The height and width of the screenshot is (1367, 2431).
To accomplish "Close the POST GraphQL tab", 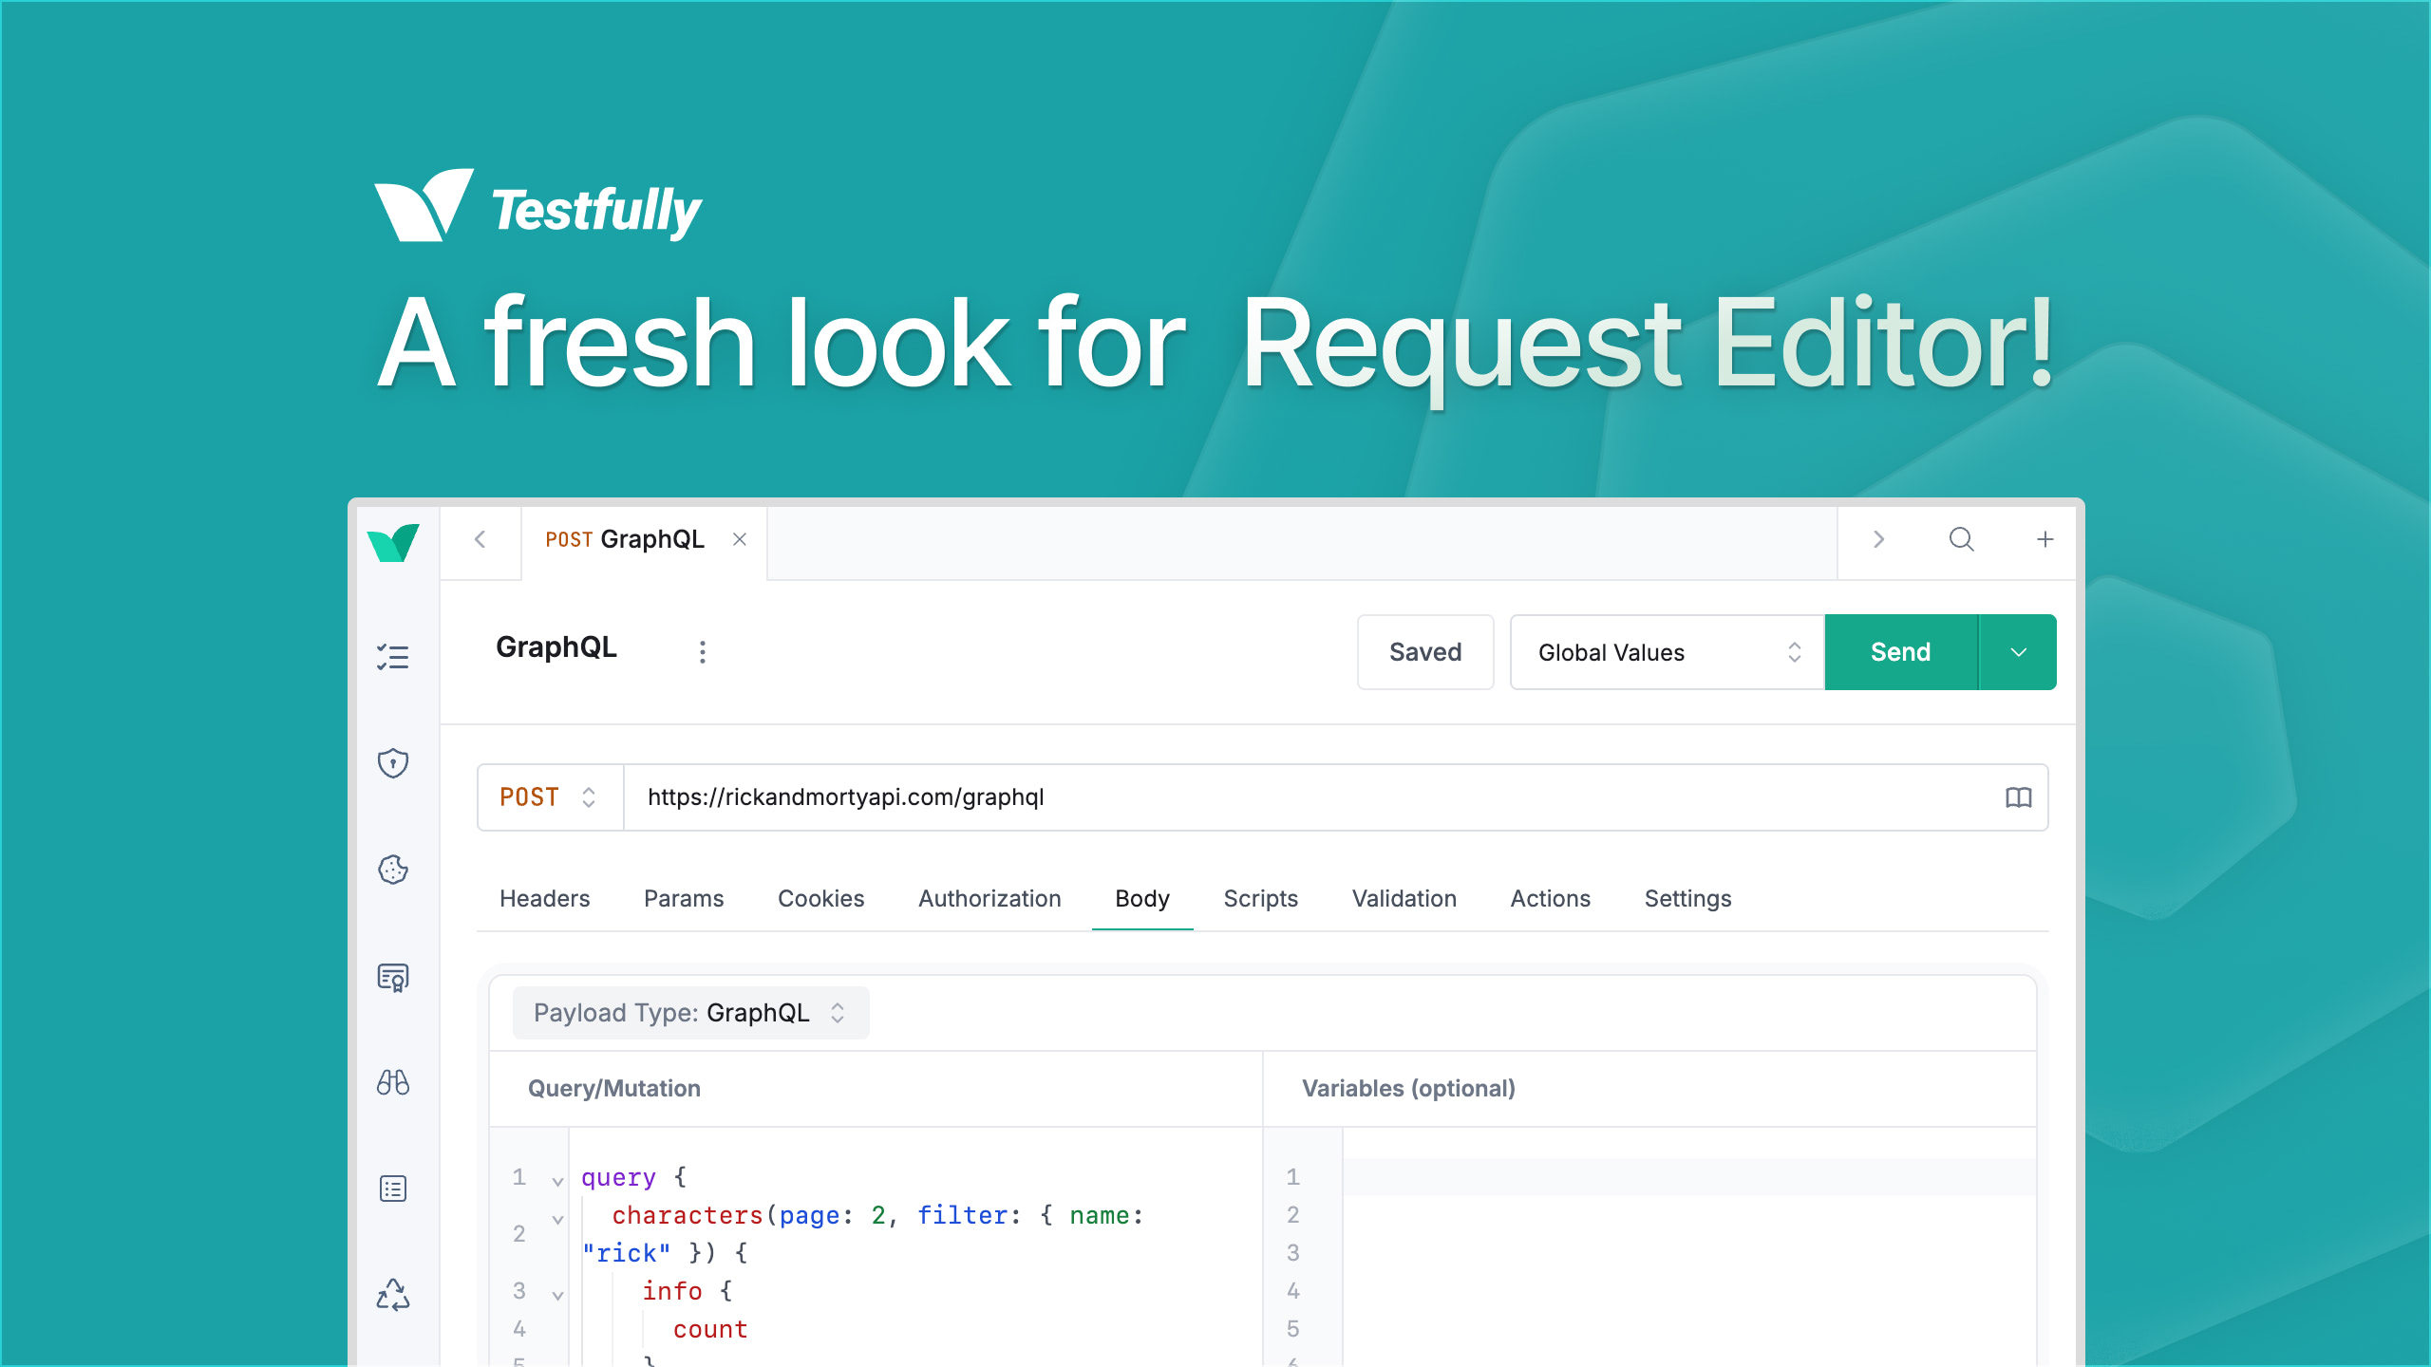I will pyautogui.click(x=740, y=539).
